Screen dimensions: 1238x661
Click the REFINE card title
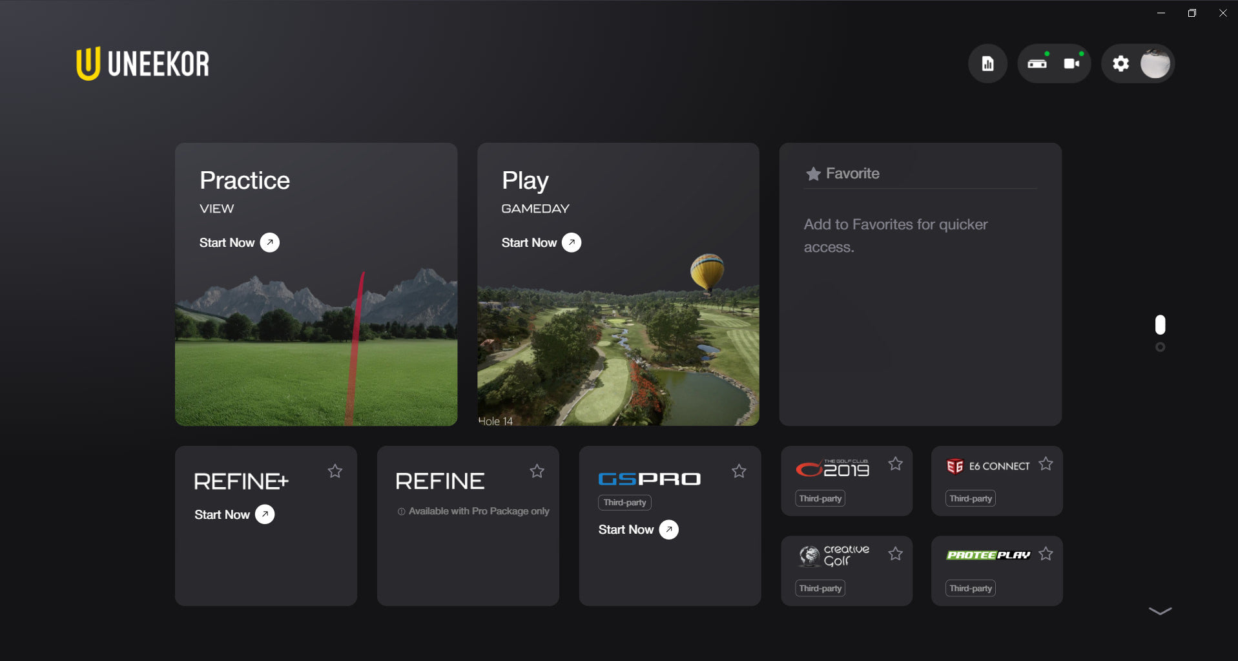440,481
